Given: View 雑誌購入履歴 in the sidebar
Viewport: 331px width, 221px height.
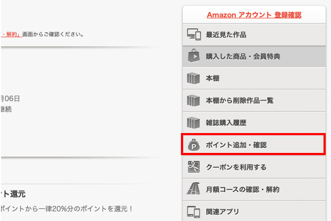Looking at the screenshot, I should 226,123.
